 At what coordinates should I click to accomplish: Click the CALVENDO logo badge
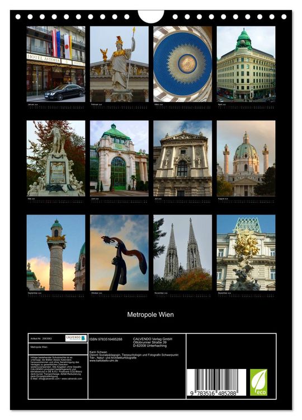(76, 338)
